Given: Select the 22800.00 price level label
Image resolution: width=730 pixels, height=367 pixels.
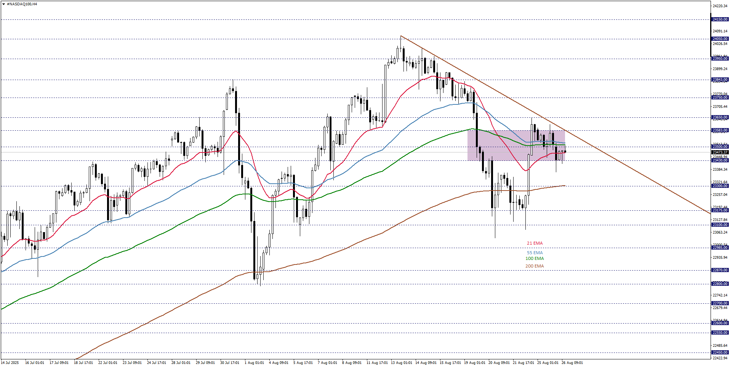Looking at the screenshot, I should (720, 284).
